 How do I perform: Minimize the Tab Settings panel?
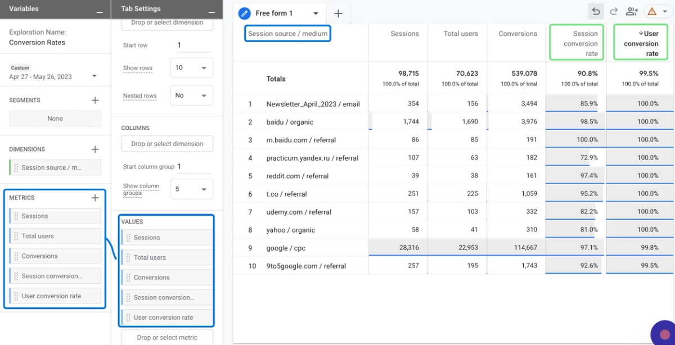pyautogui.click(x=211, y=11)
